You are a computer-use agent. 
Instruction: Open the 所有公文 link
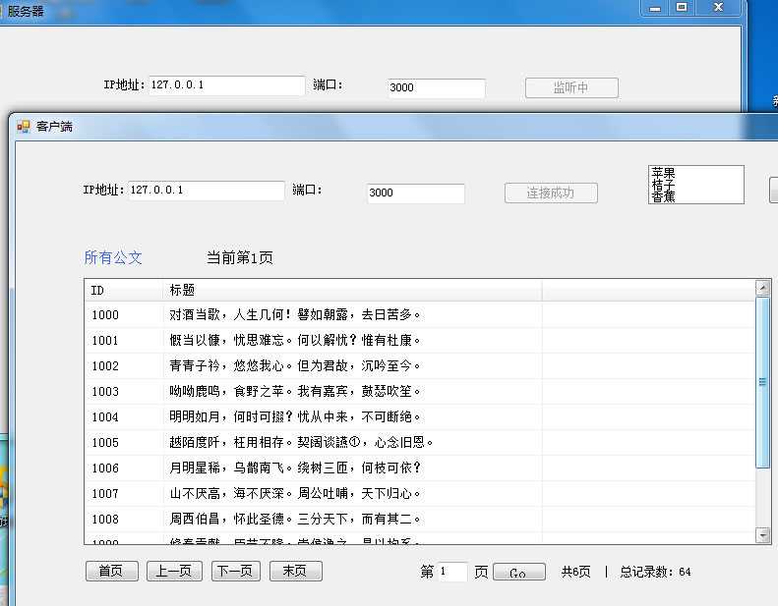coord(113,257)
